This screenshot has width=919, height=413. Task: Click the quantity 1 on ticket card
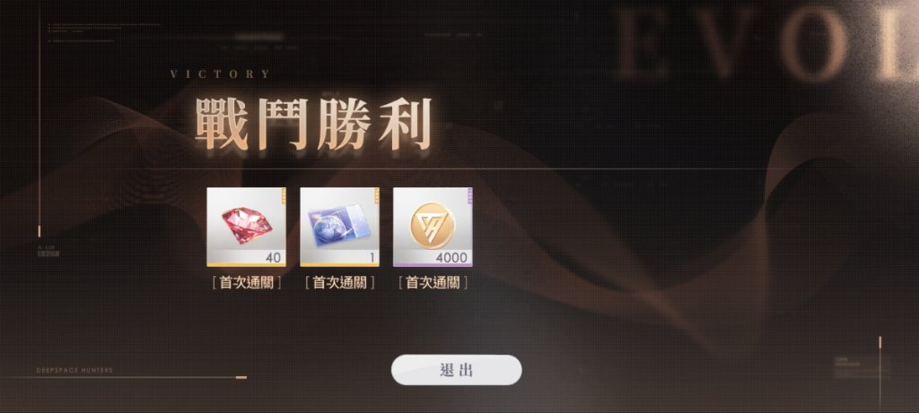click(372, 257)
